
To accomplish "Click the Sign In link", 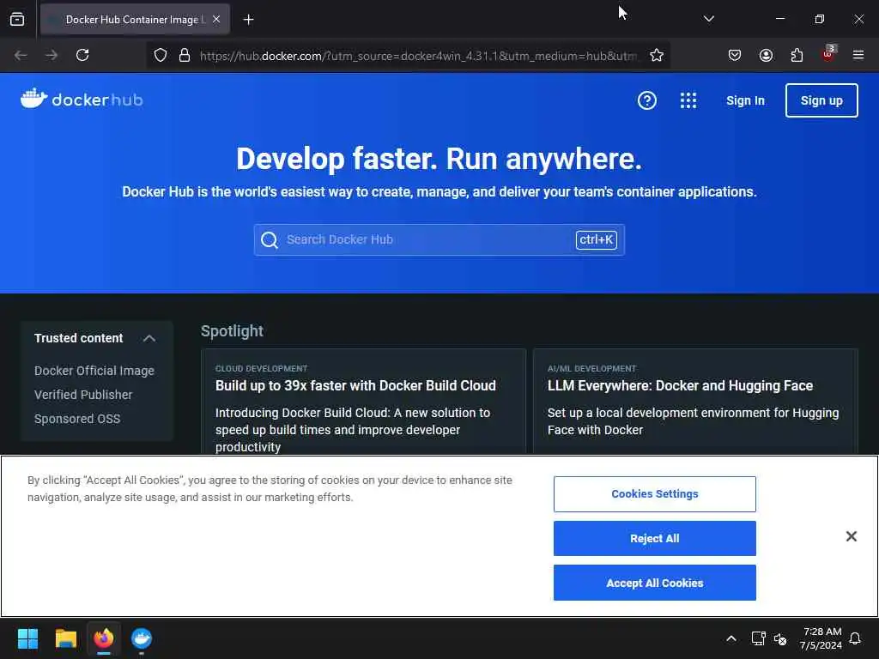I will click(745, 100).
